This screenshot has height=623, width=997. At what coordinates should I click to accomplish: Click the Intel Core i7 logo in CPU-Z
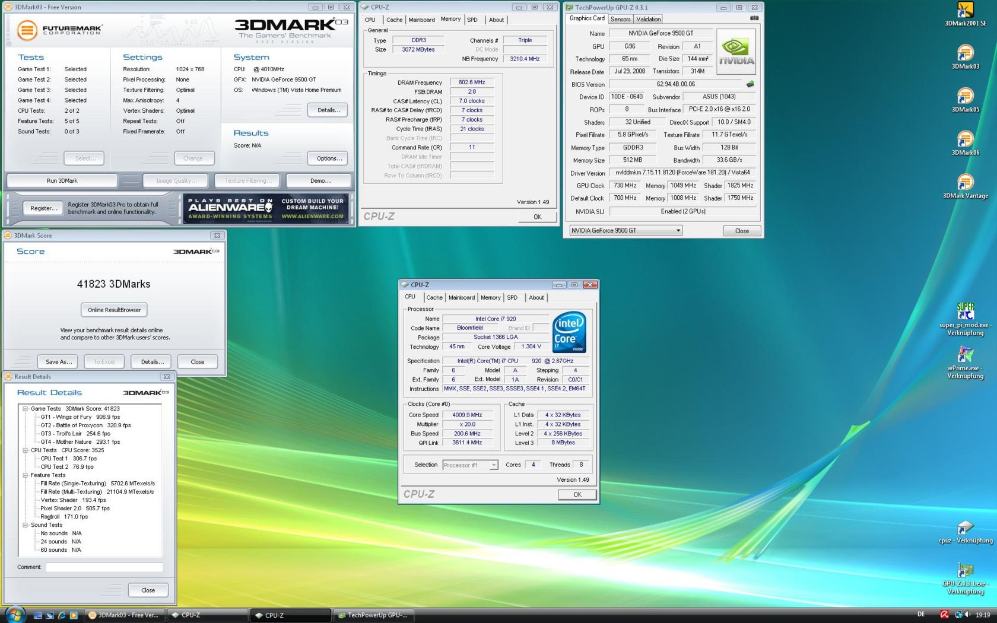click(x=569, y=332)
